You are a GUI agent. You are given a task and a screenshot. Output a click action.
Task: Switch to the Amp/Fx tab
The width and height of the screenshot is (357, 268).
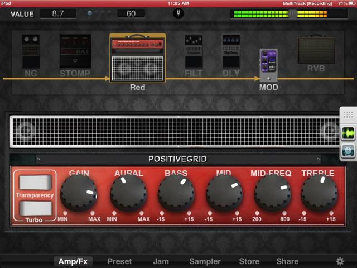(73, 261)
